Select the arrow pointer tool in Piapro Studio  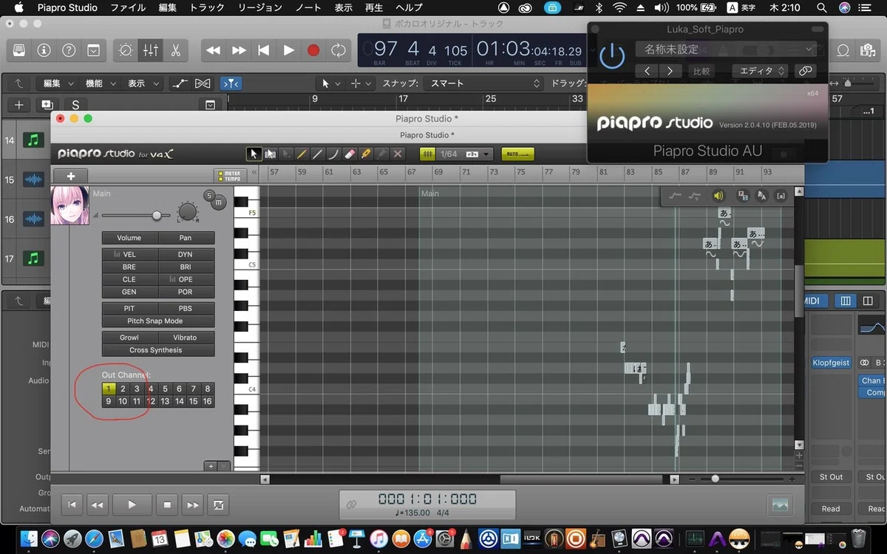point(254,154)
